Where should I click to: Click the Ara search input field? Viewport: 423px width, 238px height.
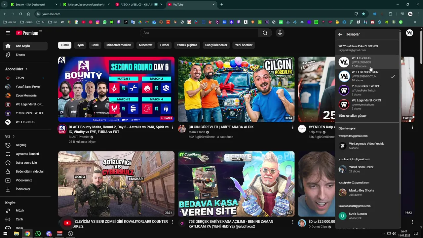click(199, 33)
